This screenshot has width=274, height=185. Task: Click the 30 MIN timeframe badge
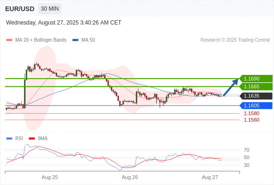[50, 9]
